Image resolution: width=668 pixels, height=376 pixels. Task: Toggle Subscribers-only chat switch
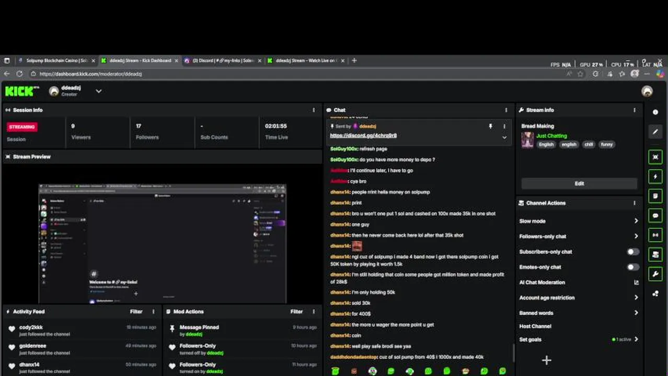point(633,252)
